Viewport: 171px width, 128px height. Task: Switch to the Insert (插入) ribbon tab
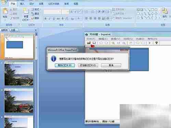pyautogui.click(x=22, y=4)
